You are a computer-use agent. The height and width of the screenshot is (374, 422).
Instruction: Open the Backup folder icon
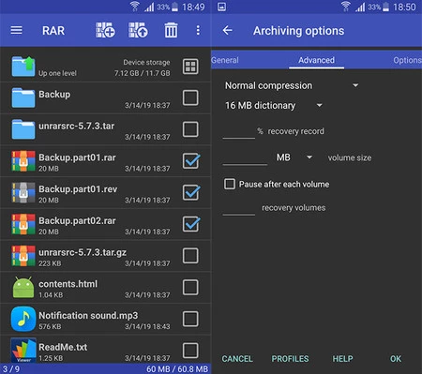click(x=23, y=97)
